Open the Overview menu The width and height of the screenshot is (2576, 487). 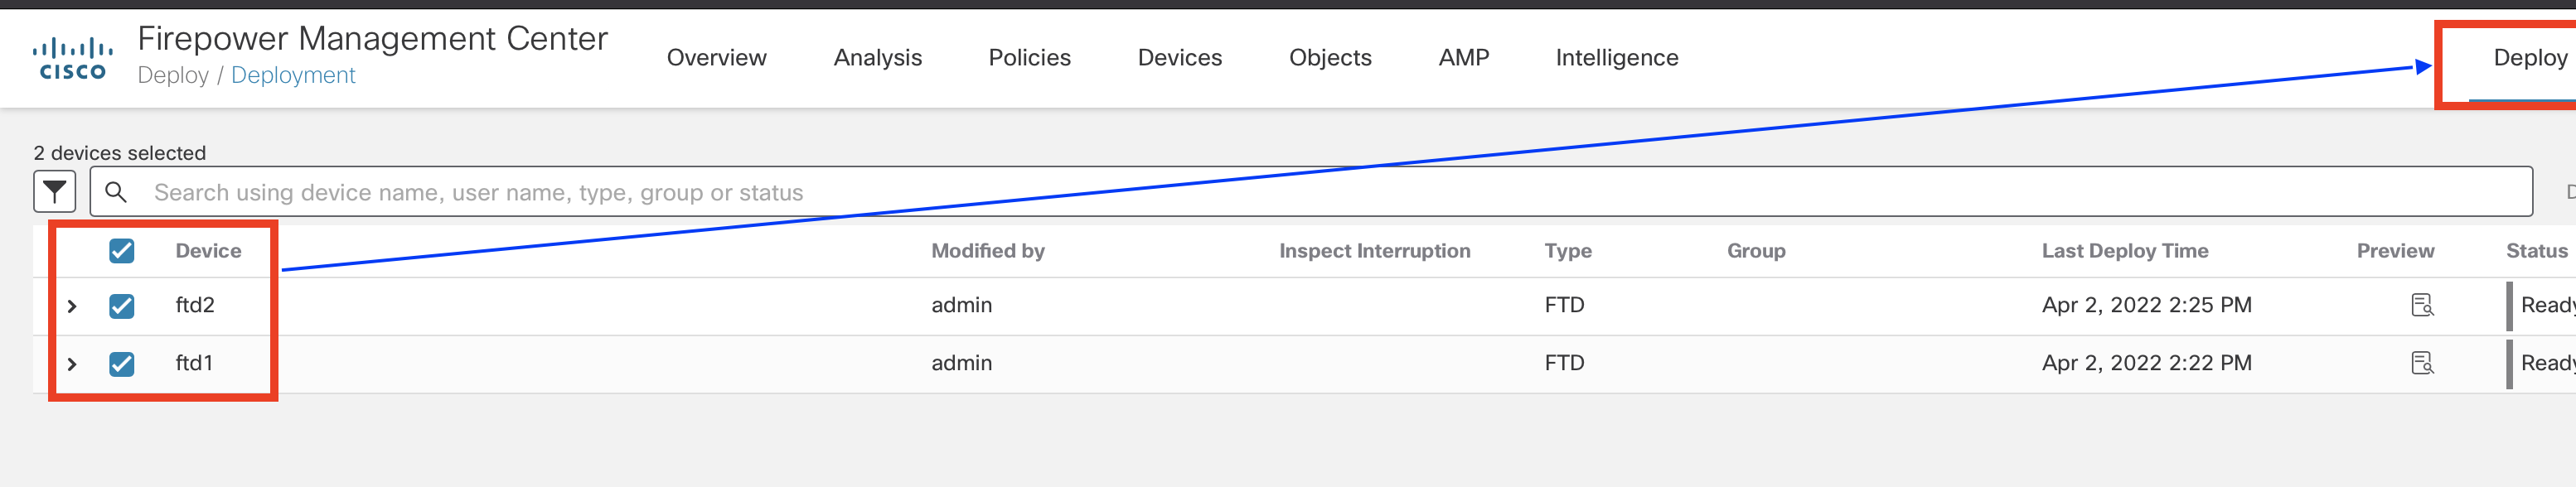pos(716,58)
